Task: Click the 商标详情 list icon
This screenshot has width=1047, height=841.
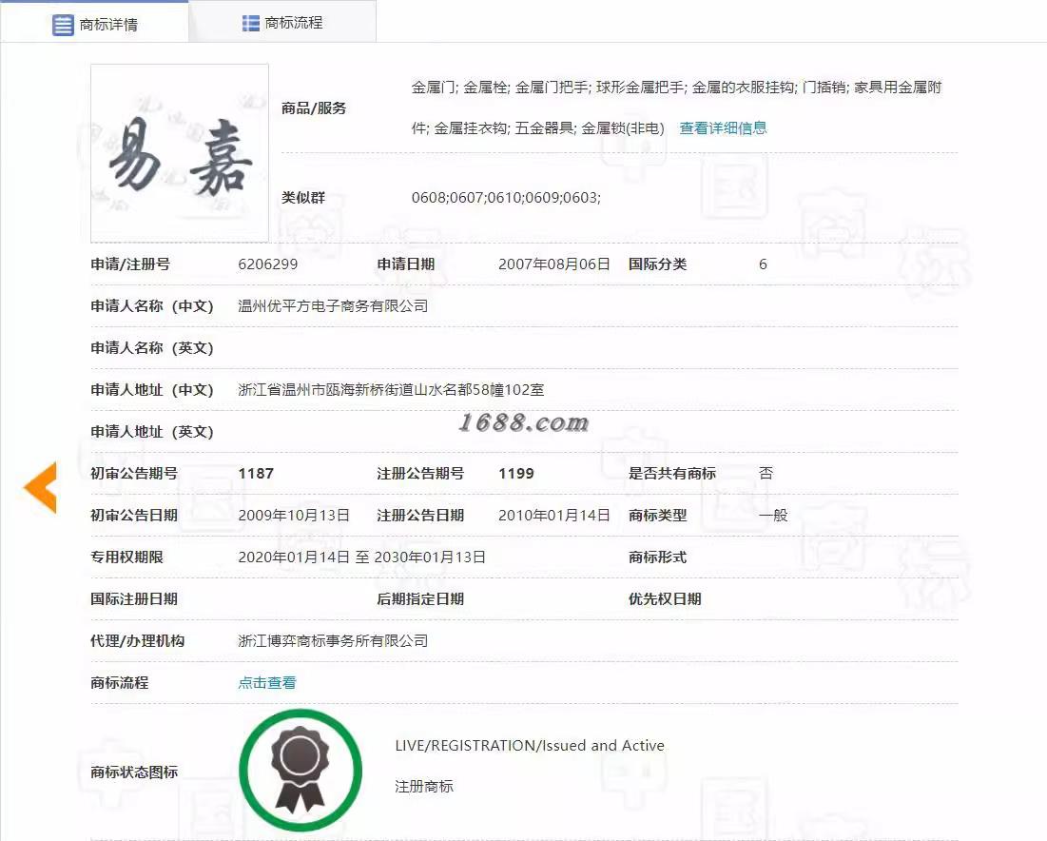Action: [63, 25]
